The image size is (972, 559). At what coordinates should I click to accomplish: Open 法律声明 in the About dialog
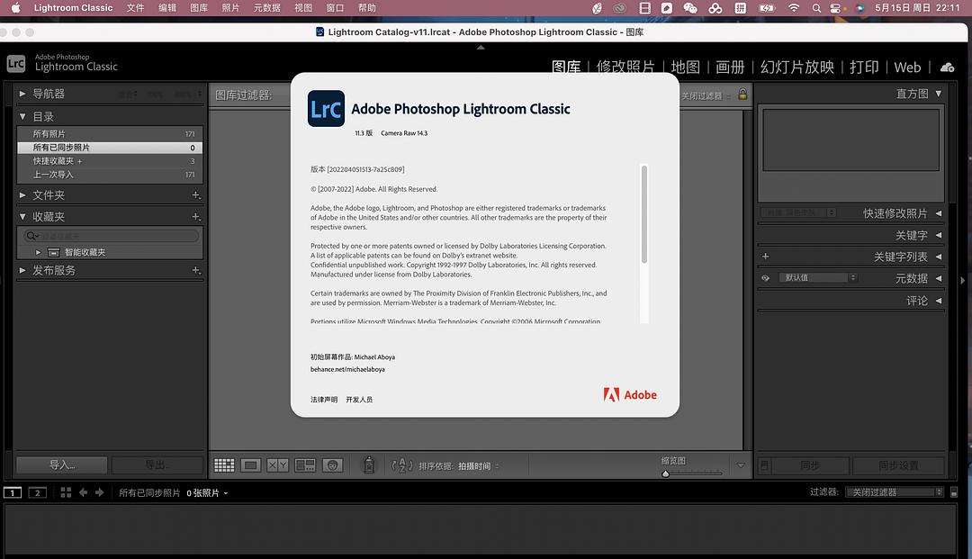click(324, 400)
